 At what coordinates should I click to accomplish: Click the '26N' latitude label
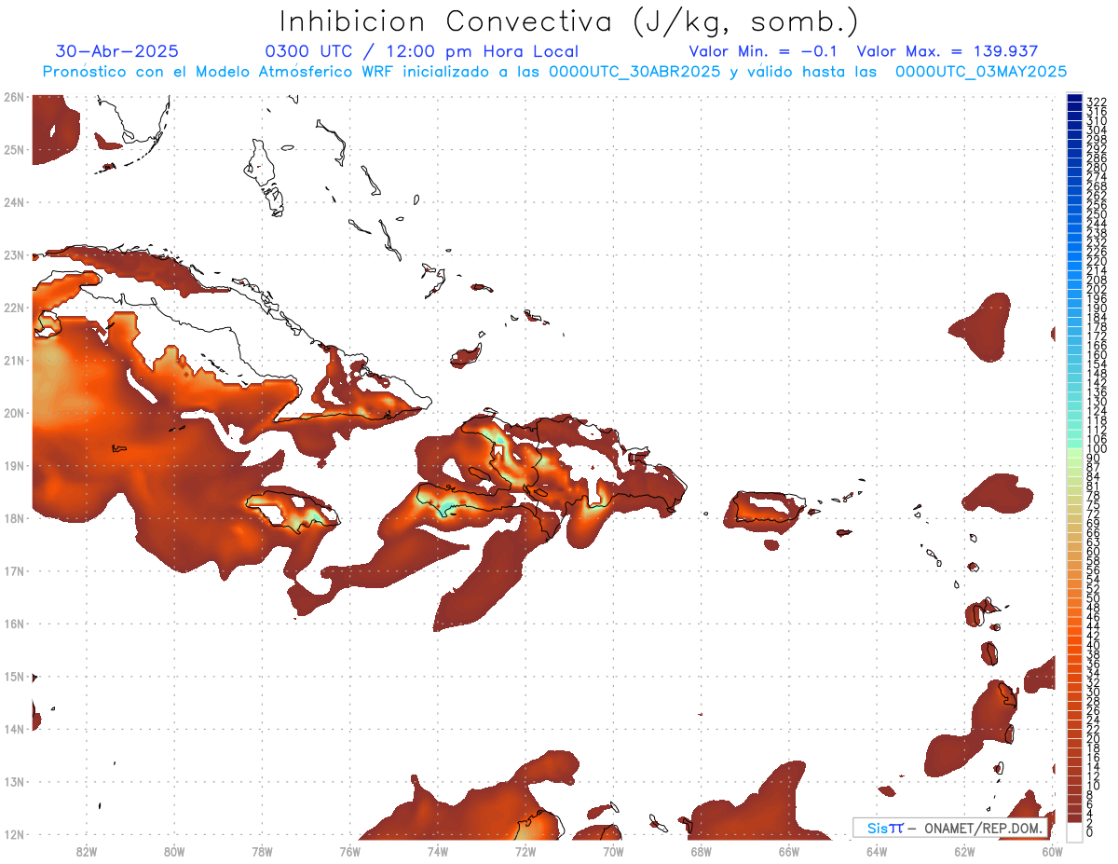14,97
